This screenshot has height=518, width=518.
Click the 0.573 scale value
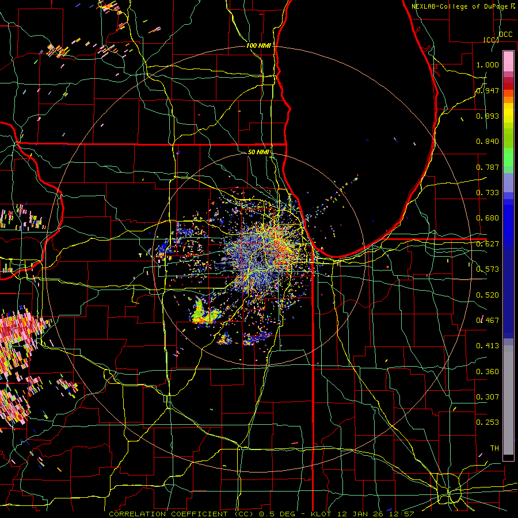point(487,269)
